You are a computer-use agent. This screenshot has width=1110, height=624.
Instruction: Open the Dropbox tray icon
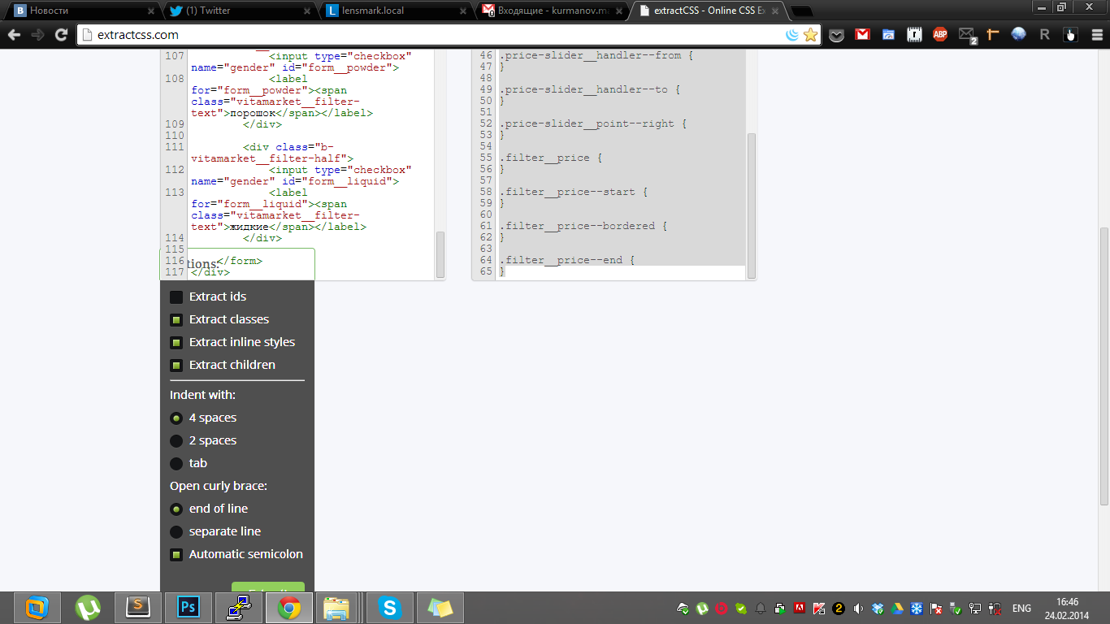(x=878, y=609)
